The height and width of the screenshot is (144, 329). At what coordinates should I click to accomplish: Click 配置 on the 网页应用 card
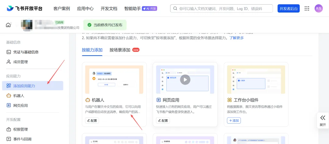tap(163, 121)
